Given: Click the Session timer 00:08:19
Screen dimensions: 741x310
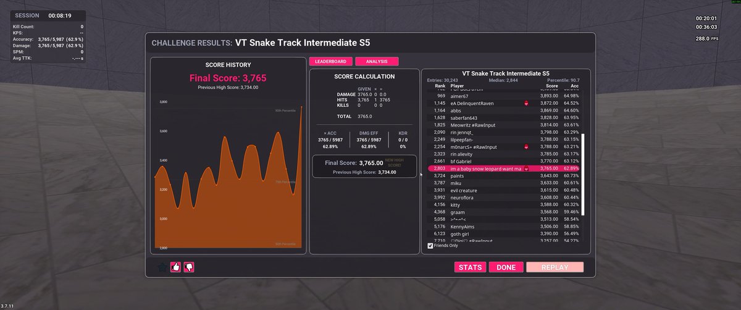Looking at the screenshot, I should 60,15.
